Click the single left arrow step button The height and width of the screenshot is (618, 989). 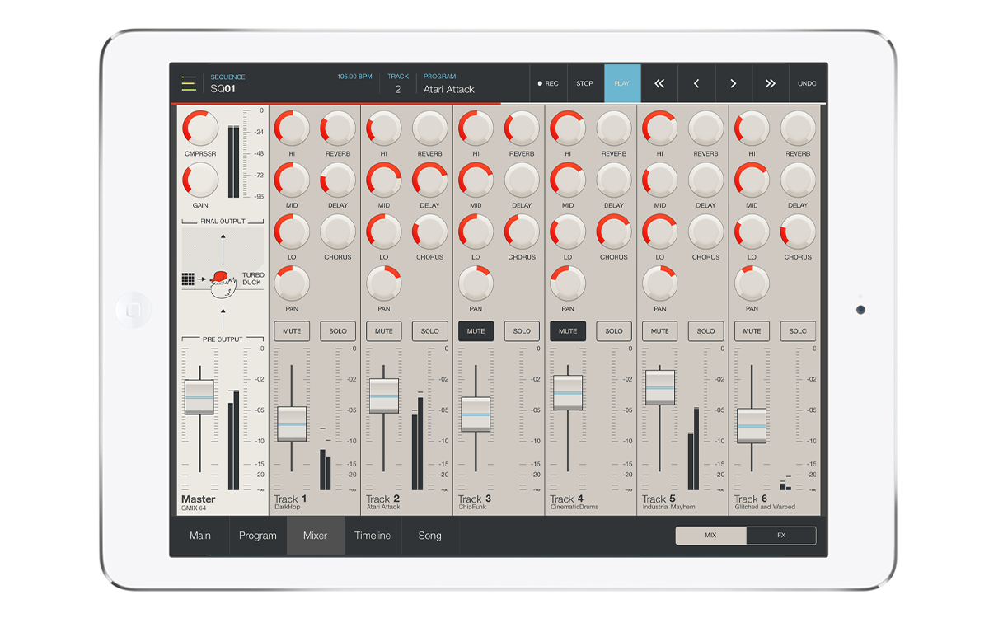pyautogui.click(x=696, y=83)
